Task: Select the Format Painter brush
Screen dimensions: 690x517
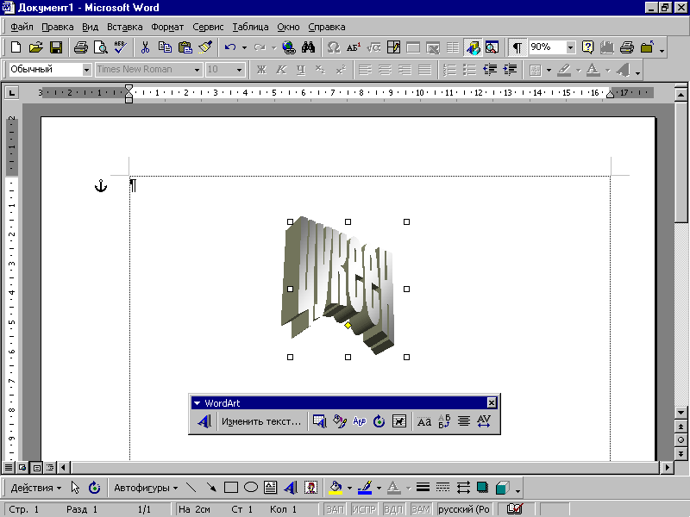Action: click(205, 47)
